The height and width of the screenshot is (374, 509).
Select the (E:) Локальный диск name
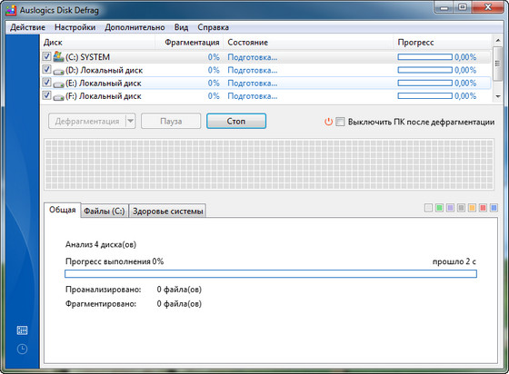(104, 84)
